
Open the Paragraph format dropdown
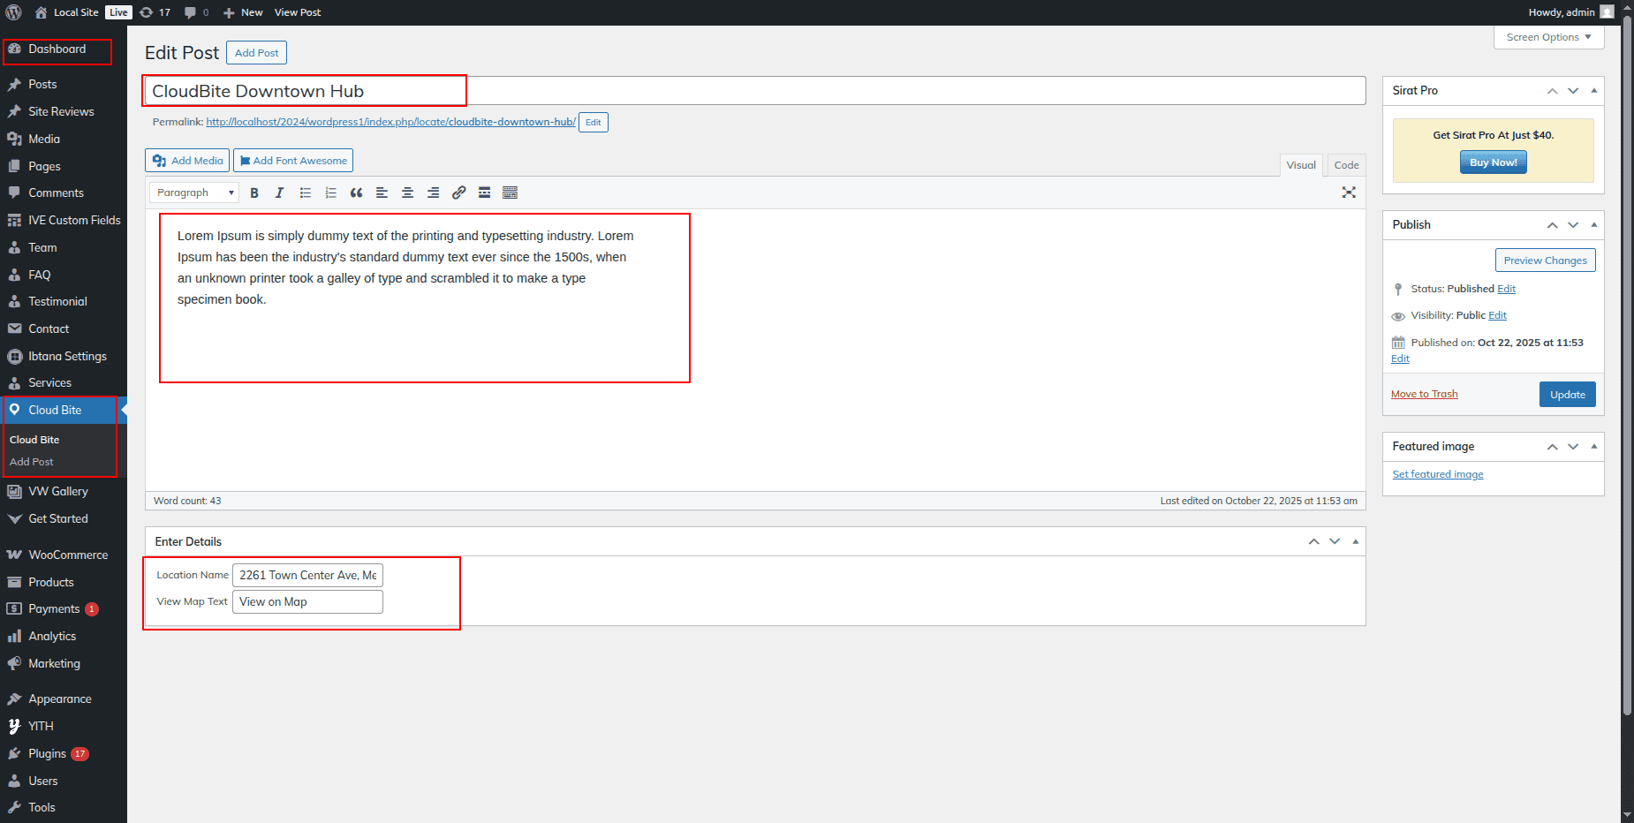click(194, 193)
